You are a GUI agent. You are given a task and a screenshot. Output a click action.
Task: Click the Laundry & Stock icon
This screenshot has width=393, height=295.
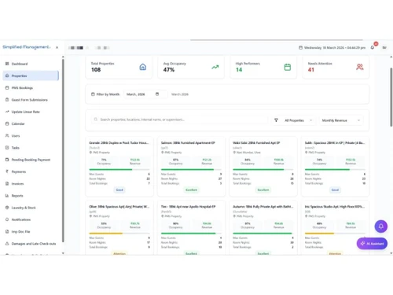[x=7, y=208]
